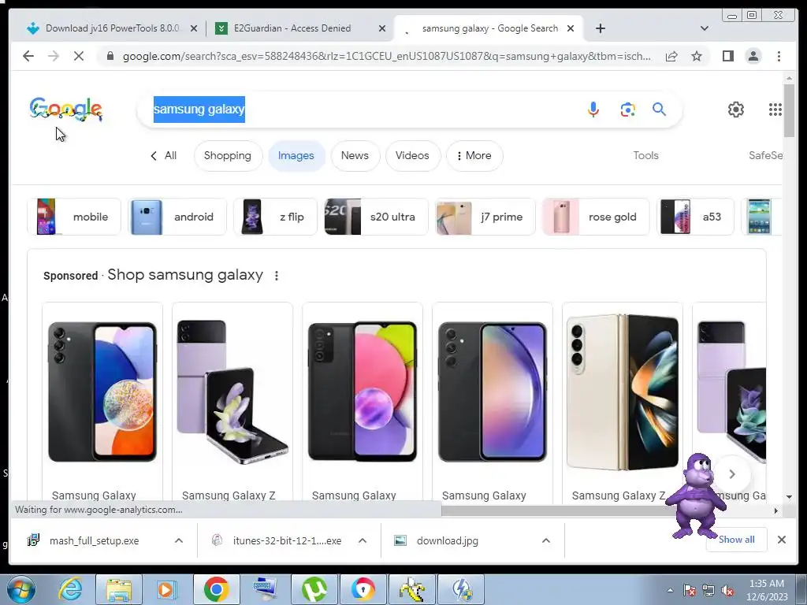Open the sponsored section three-dot options
Screen dimensions: 807x605
click(277, 276)
